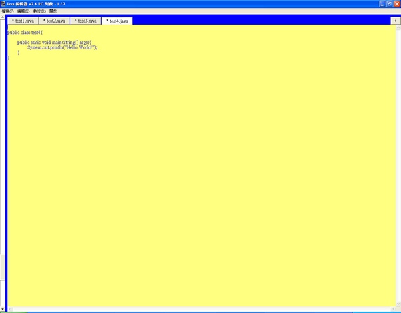Viewport: 401px width, 313px height.
Task: Open the 檔案(F) file menu
Action: click(x=7, y=11)
